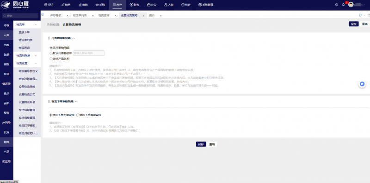Close the 物流查询 tab
The width and height of the screenshot is (370, 183).
point(115,16)
